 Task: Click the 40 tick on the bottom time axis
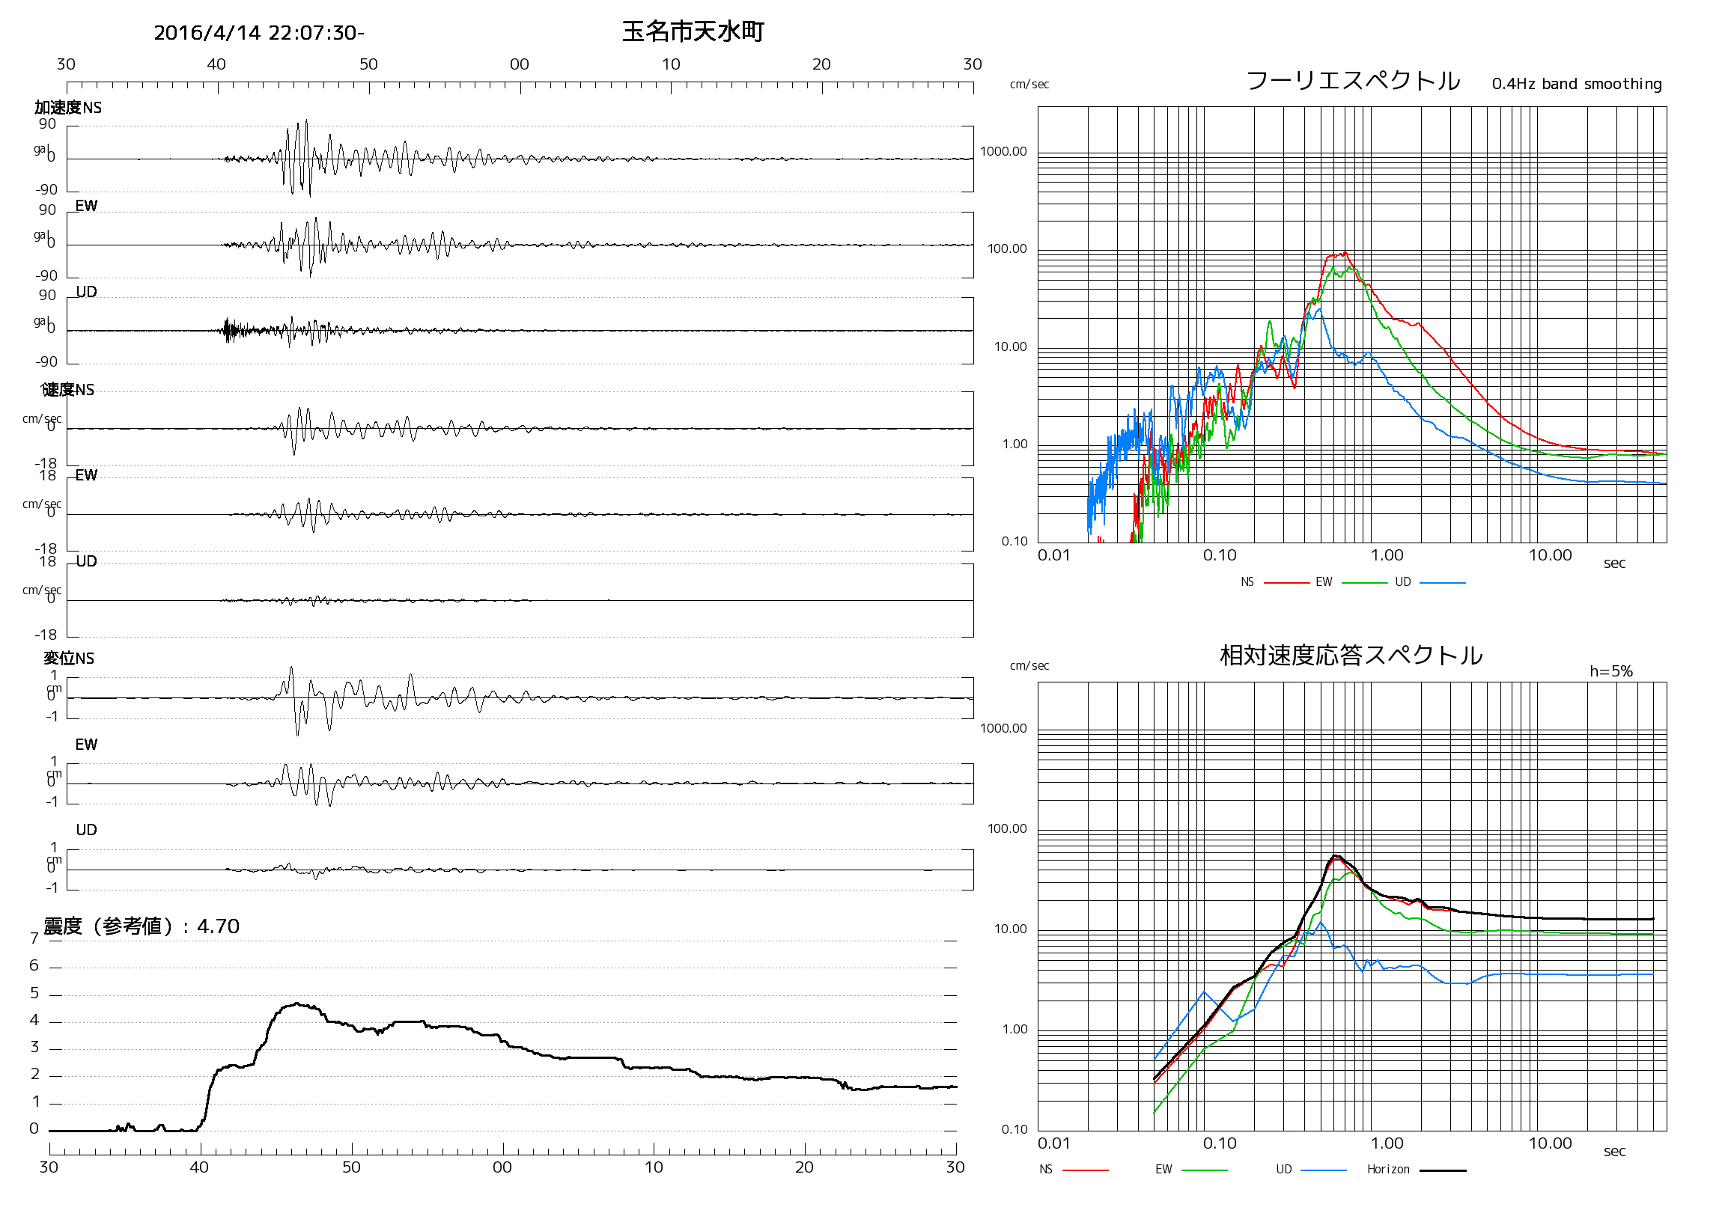tap(199, 1167)
